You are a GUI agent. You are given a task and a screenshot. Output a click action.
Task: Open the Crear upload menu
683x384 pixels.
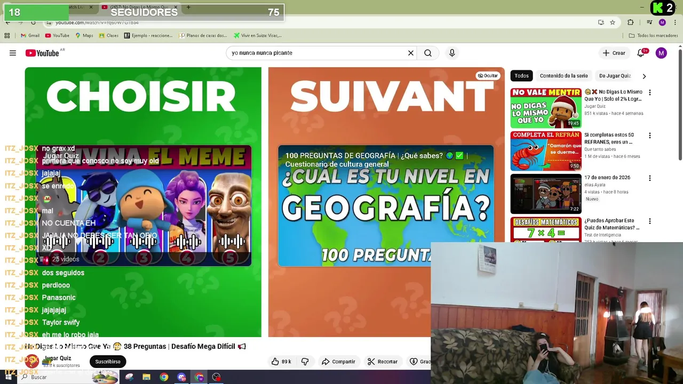click(x=614, y=53)
